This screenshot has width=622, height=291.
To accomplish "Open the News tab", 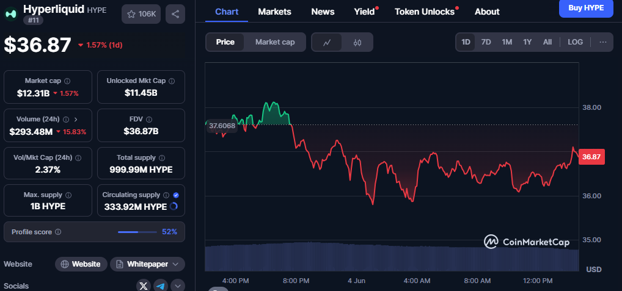I will (323, 12).
